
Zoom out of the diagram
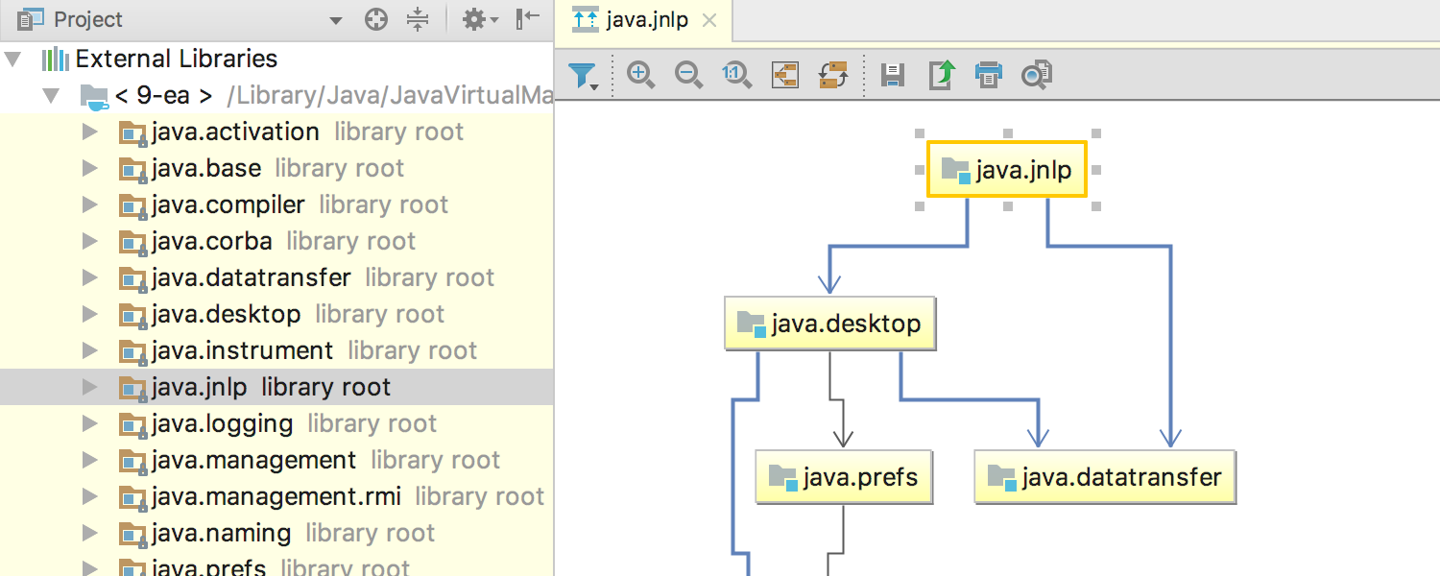688,75
